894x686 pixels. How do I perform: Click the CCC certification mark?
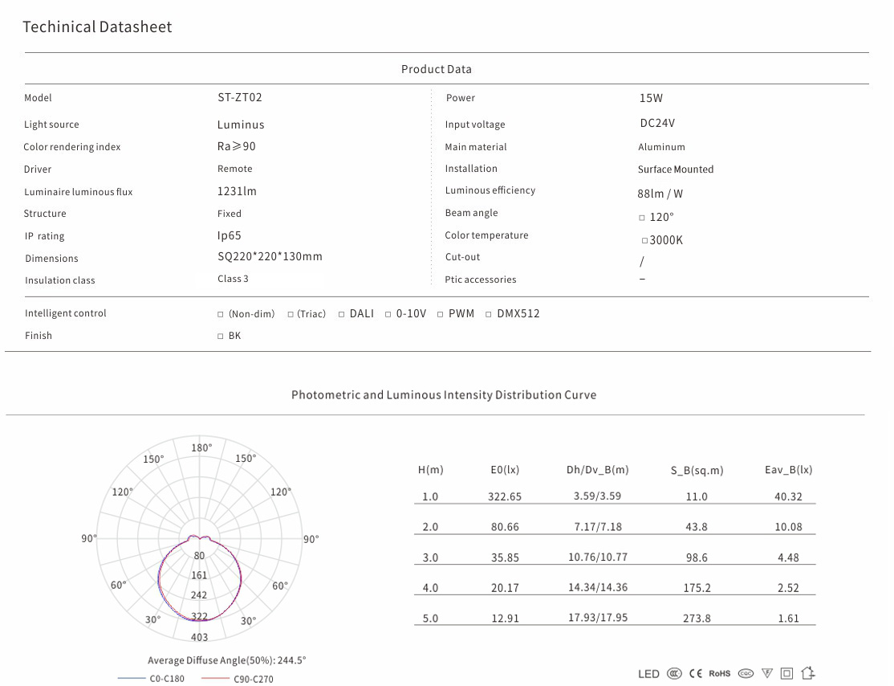click(x=675, y=674)
